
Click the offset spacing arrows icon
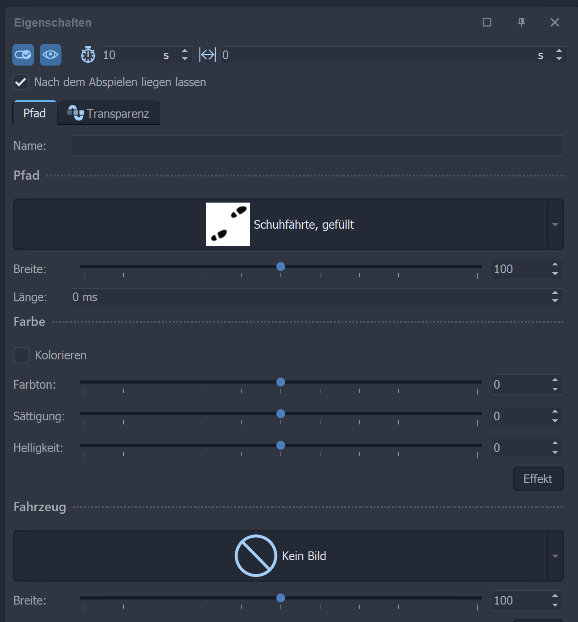click(x=208, y=55)
